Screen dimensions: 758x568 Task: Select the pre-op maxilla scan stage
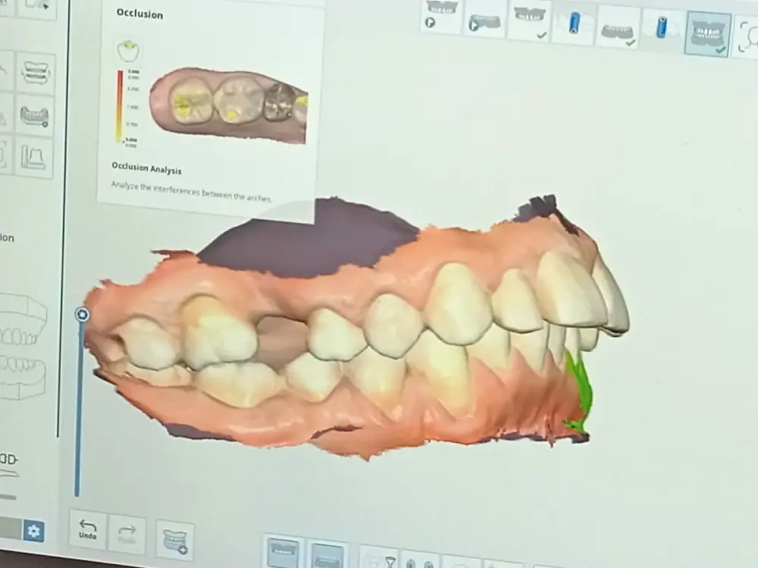coord(440,16)
